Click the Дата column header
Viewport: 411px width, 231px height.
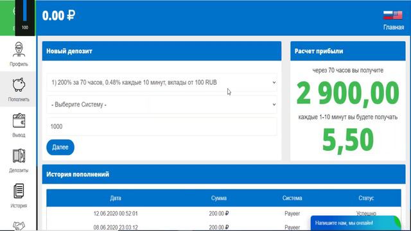116,198
